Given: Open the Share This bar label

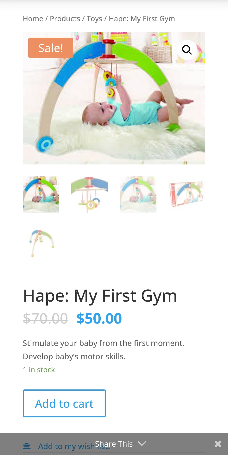Looking at the screenshot, I should click(114, 444).
